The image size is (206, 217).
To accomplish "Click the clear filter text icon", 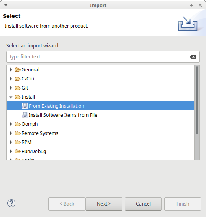I will [x=193, y=57].
